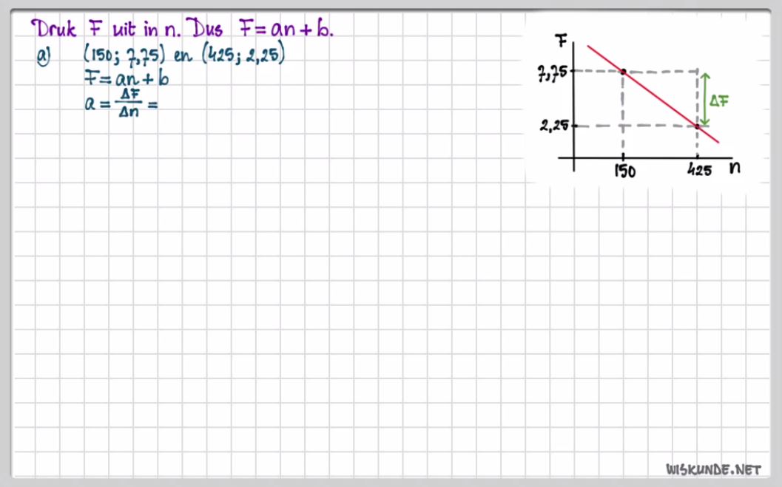Click the 150 tick label on the n-axis
Viewport: 782px width, 487px height.
[624, 172]
